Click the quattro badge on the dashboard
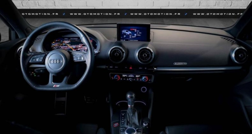 (x=180, y=64)
